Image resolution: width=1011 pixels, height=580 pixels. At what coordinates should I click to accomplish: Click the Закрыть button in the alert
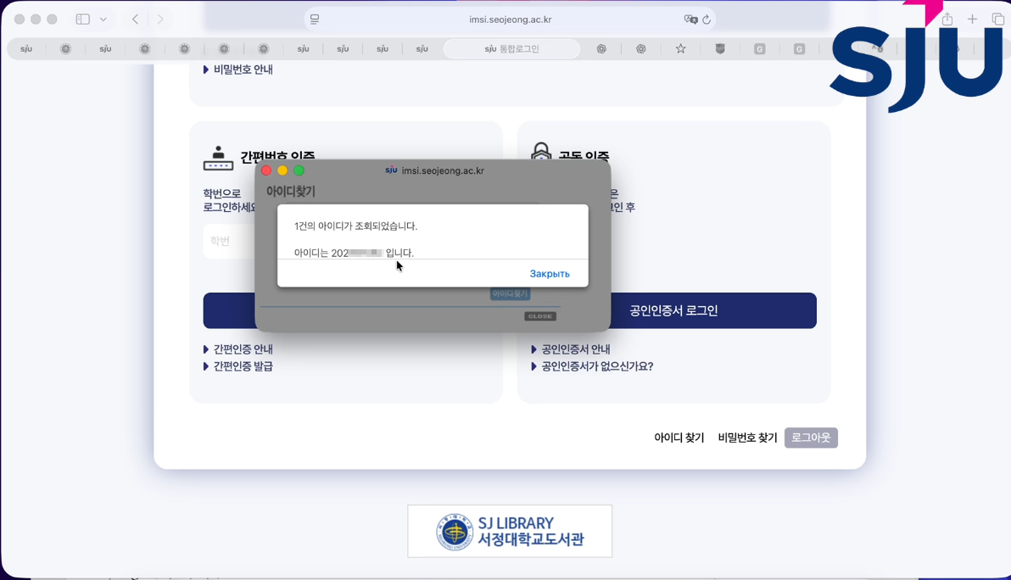point(549,274)
